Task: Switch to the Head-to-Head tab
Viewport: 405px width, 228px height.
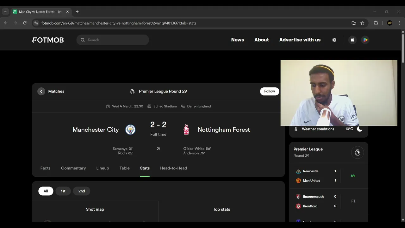Action: (x=173, y=168)
